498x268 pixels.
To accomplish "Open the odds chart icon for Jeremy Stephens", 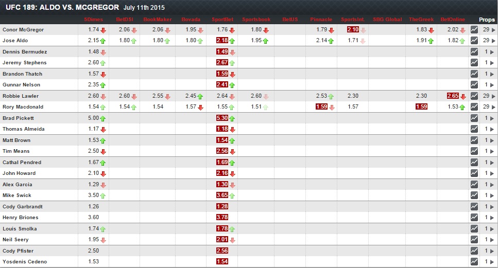I will click(x=474, y=62).
